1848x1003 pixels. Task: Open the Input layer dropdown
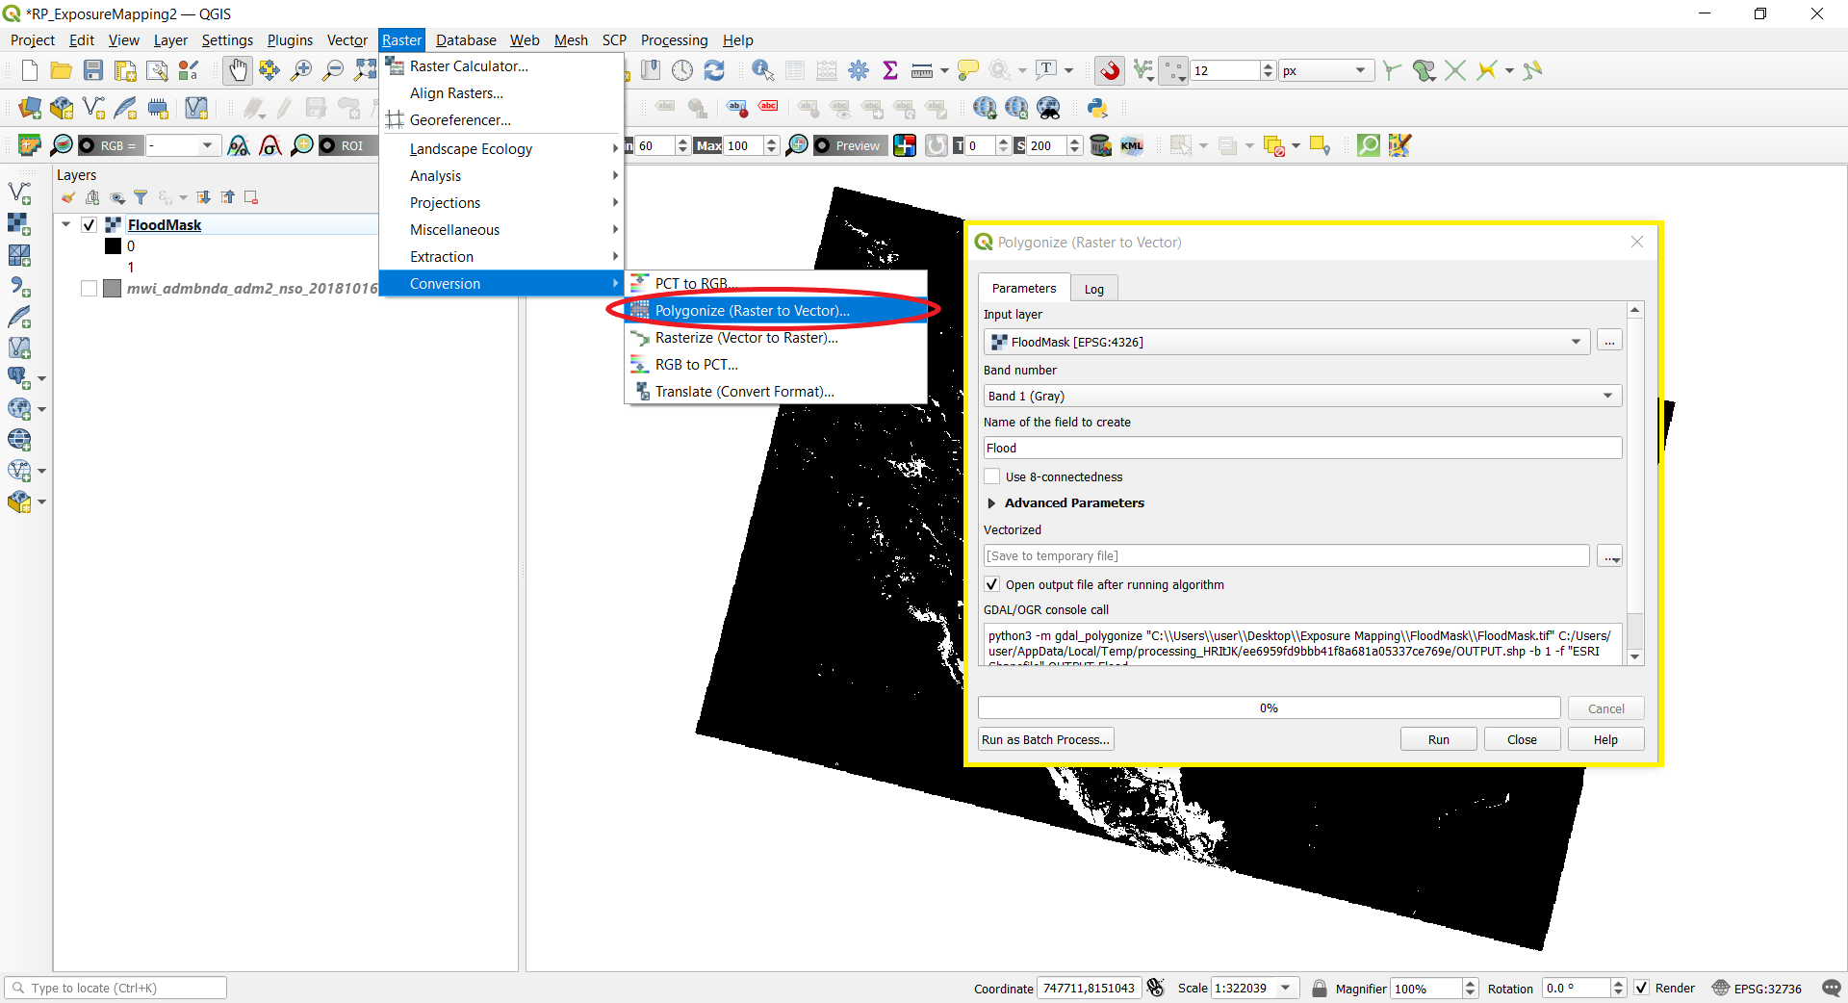click(x=1575, y=342)
